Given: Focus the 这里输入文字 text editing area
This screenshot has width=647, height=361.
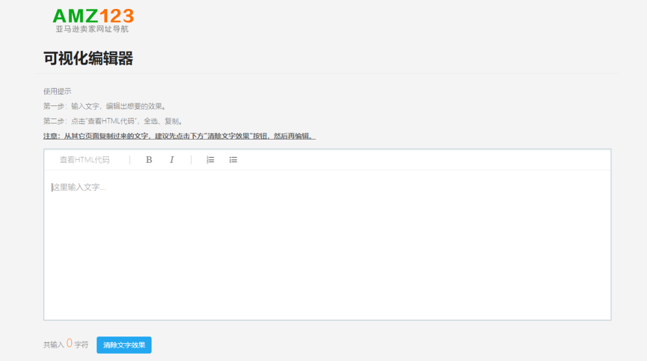Looking at the screenshot, I should (x=327, y=245).
